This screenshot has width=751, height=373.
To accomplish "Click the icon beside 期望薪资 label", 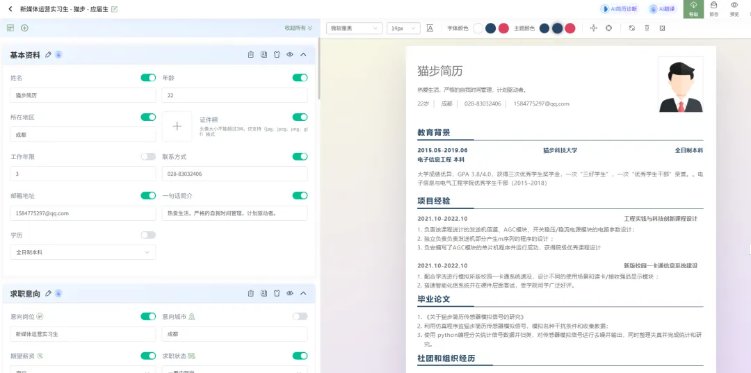I will click(x=40, y=356).
